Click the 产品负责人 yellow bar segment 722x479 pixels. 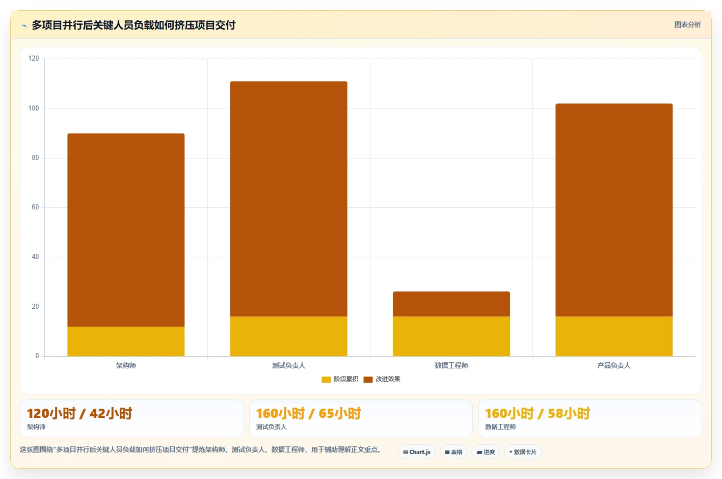point(614,336)
